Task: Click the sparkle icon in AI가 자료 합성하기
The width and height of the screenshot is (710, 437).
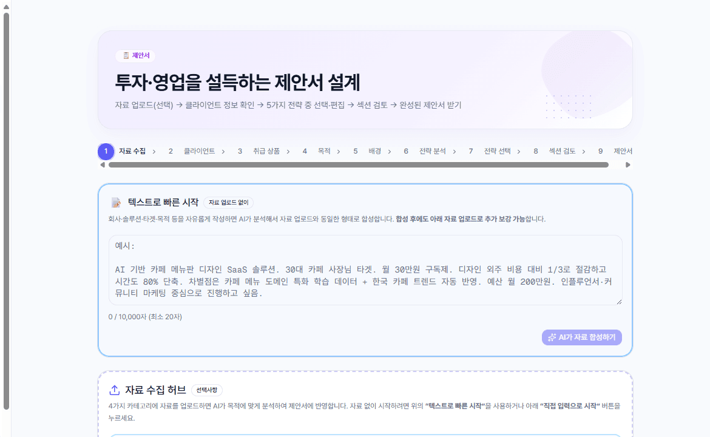Action: coord(552,337)
